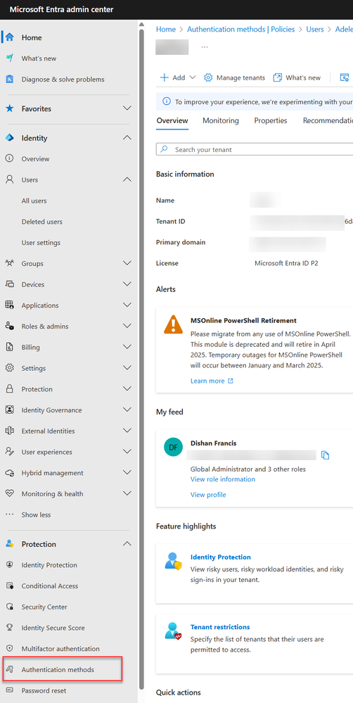The height and width of the screenshot is (703, 353).
Task: Click the Conditional Access icon
Action: (x=9, y=586)
